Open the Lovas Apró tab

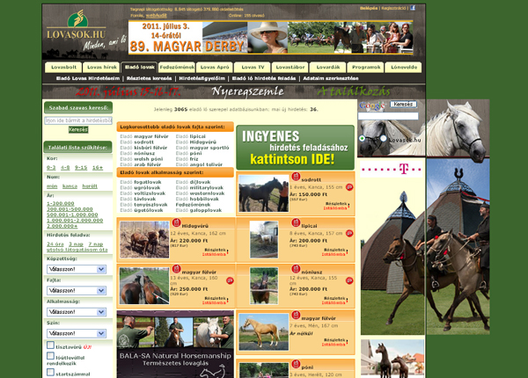[215, 68]
